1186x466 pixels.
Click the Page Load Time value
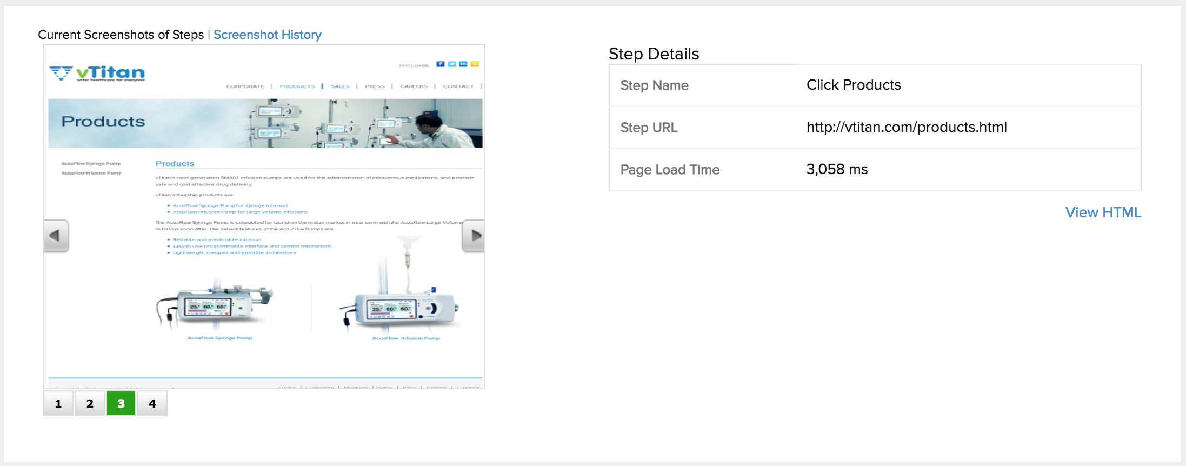click(837, 169)
